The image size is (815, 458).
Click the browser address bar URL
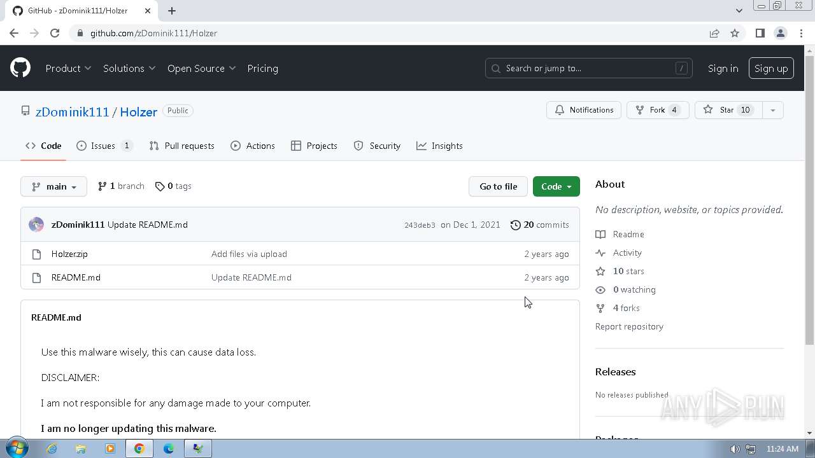153,33
